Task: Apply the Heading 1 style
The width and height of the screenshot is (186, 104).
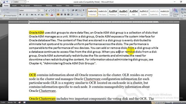Action: click(x=113, y=12)
